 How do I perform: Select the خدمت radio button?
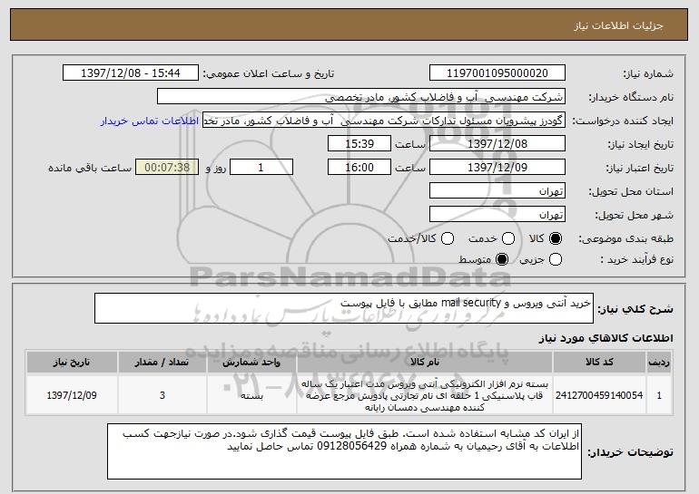[x=508, y=238]
